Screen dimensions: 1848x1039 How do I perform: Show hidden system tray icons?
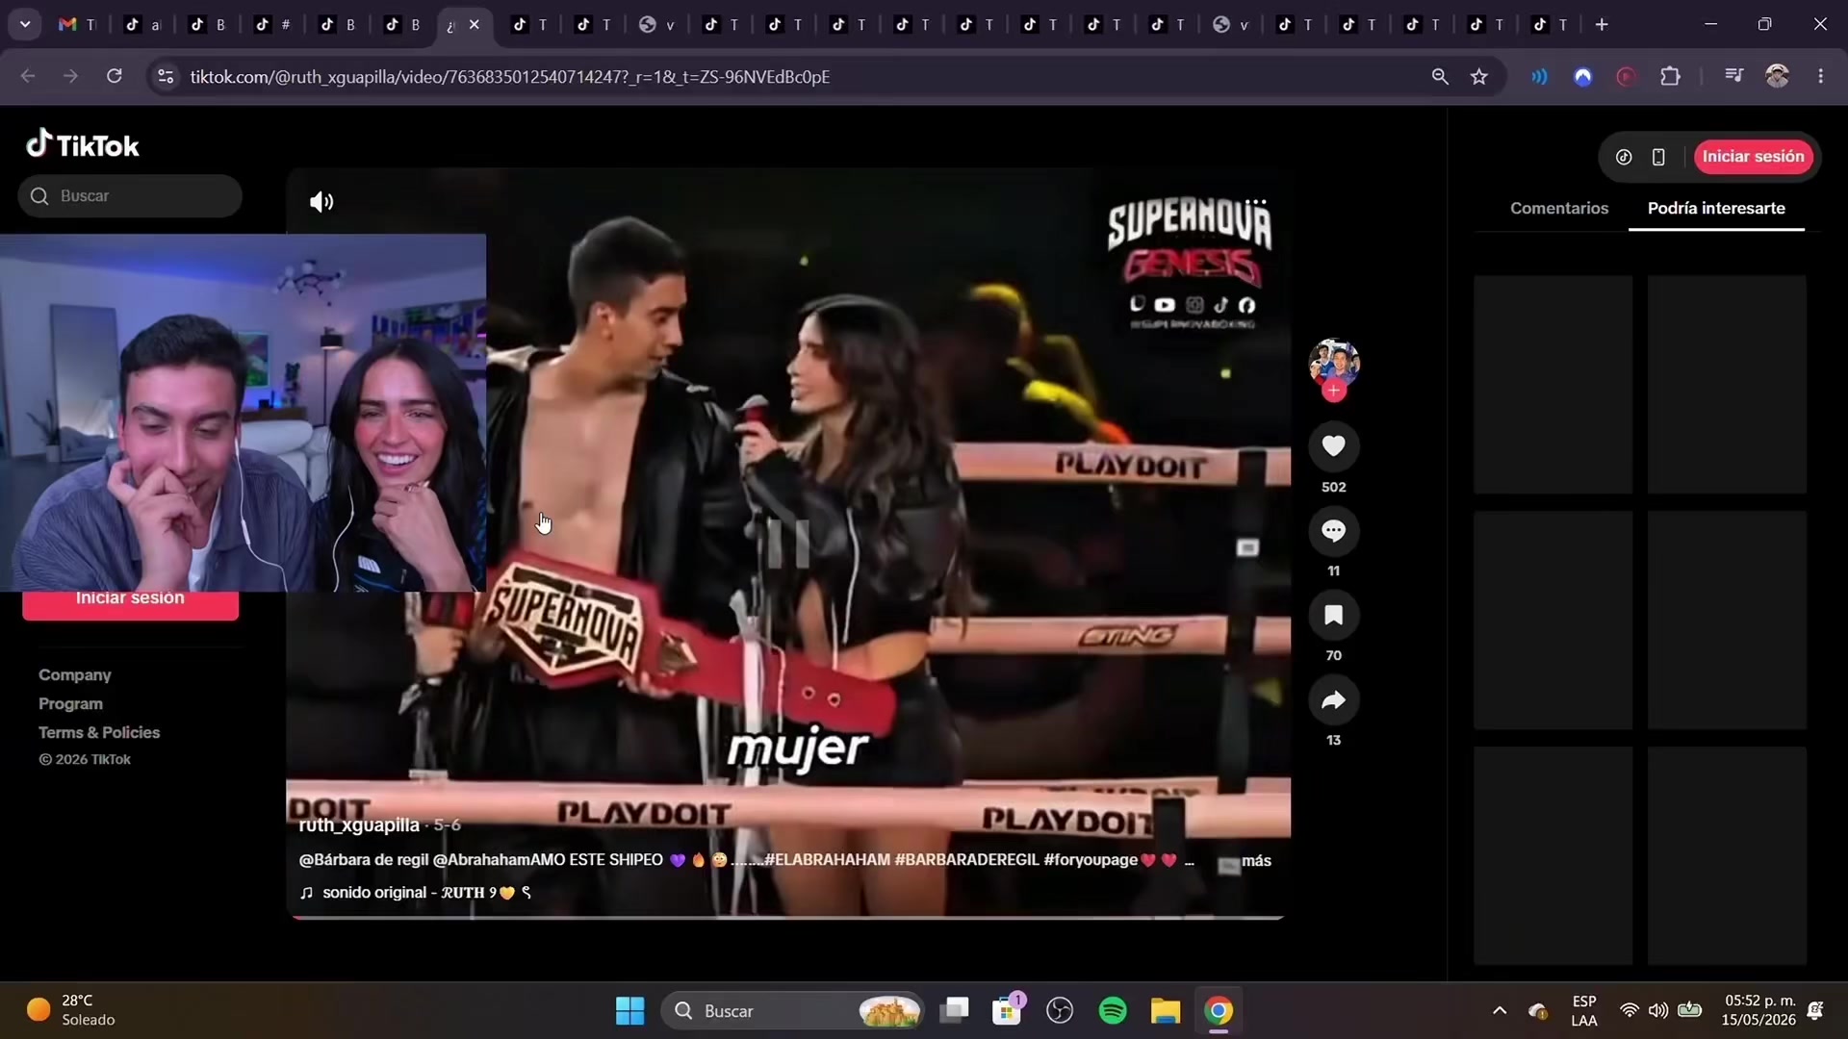1500,1010
